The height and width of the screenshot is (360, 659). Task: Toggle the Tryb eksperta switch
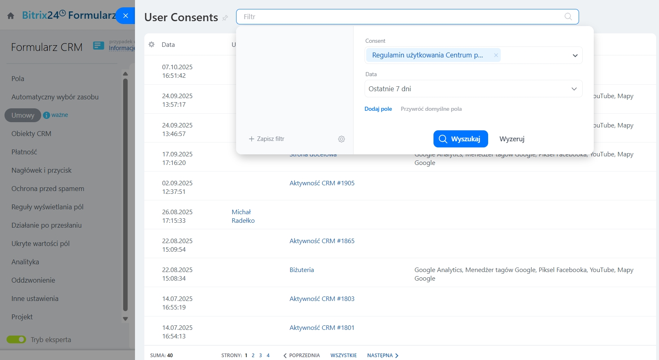(x=16, y=340)
